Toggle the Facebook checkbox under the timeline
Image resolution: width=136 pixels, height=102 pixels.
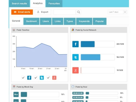(x=23, y=78)
